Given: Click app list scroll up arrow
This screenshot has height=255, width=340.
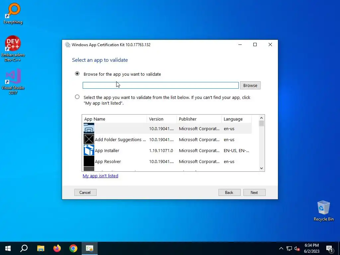Looking at the screenshot, I should coord(261,118).
